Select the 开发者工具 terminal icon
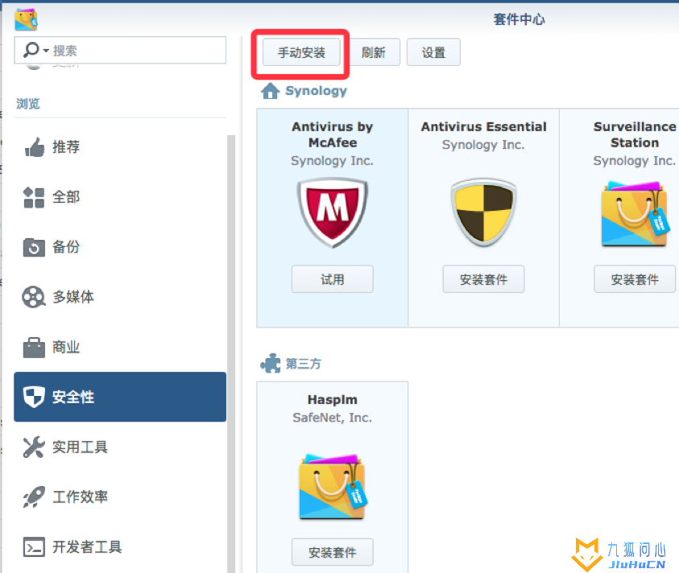Viewport: 679px width, 573px height. (34, 547)
